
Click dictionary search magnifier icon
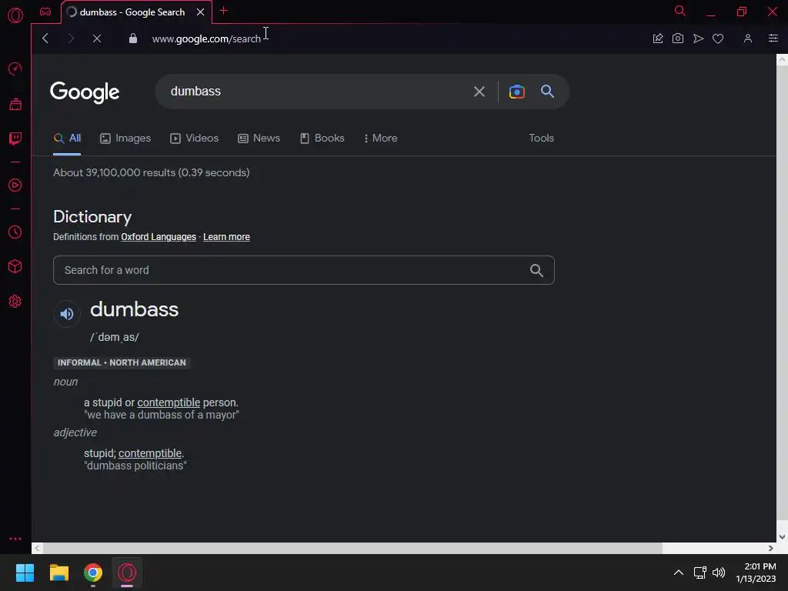536,270
